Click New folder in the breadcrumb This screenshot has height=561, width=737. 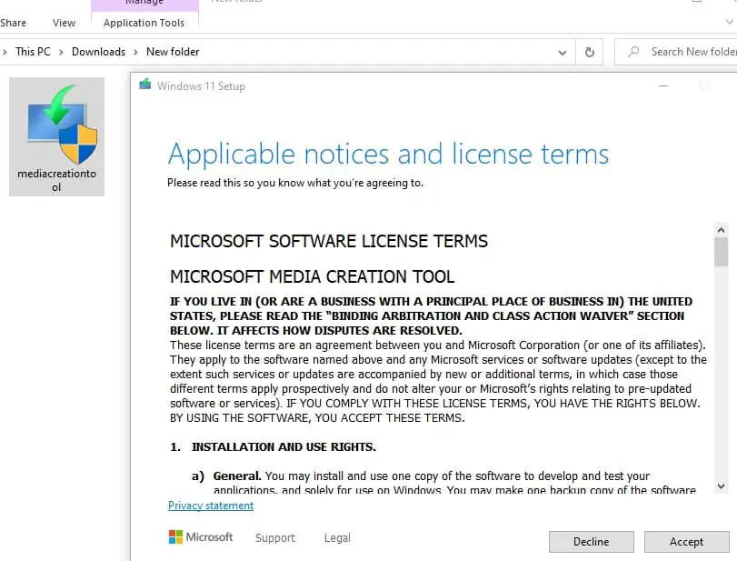(173, 52)
